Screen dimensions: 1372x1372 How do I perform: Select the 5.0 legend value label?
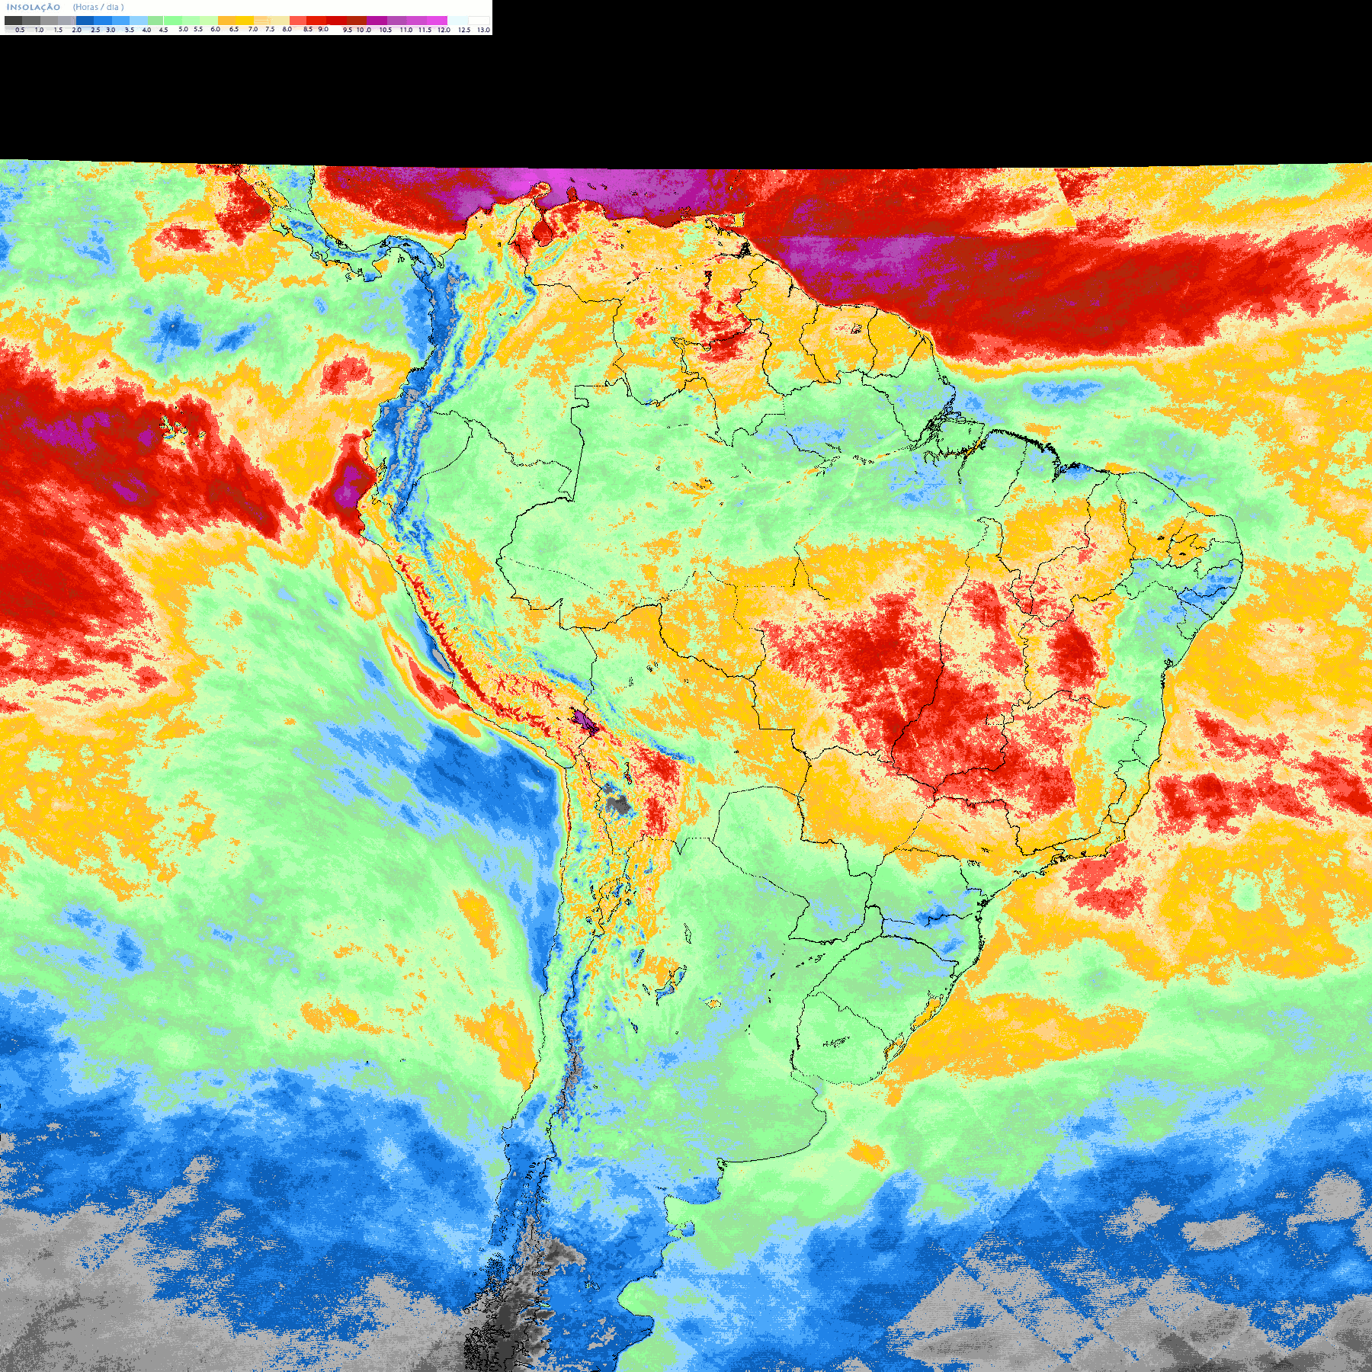pos(183,29)
